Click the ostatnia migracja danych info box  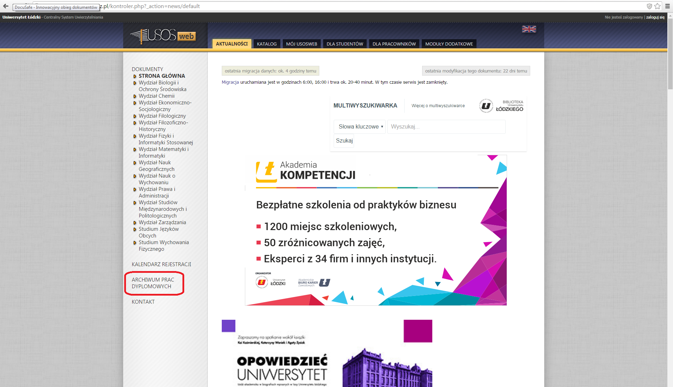pyautogui.click(x=271, y=71)
